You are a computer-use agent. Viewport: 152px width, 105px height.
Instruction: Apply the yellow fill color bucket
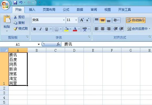pos(66,29)
